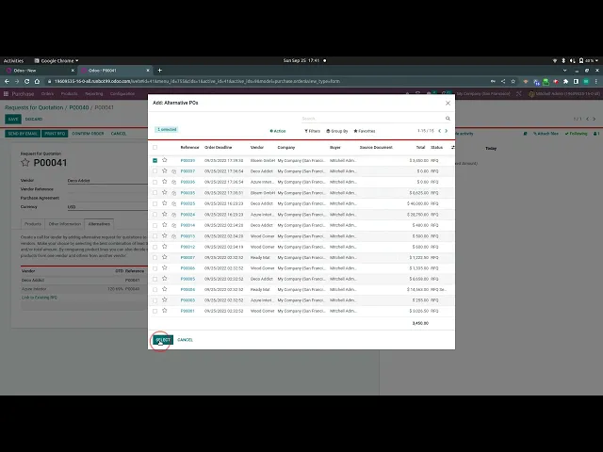Viewport: 603px width, 452px height.
Task: Open Chrome tab search chevron
Action: click(x=564, y=71)
